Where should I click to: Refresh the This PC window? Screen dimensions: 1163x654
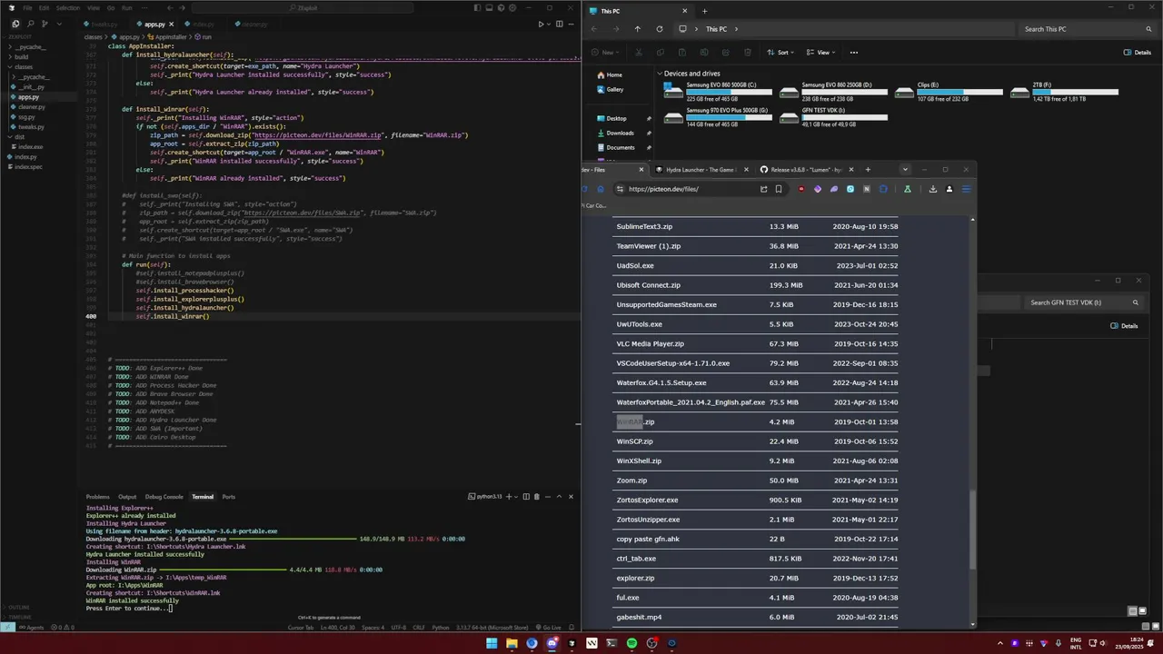click(660, 29)
